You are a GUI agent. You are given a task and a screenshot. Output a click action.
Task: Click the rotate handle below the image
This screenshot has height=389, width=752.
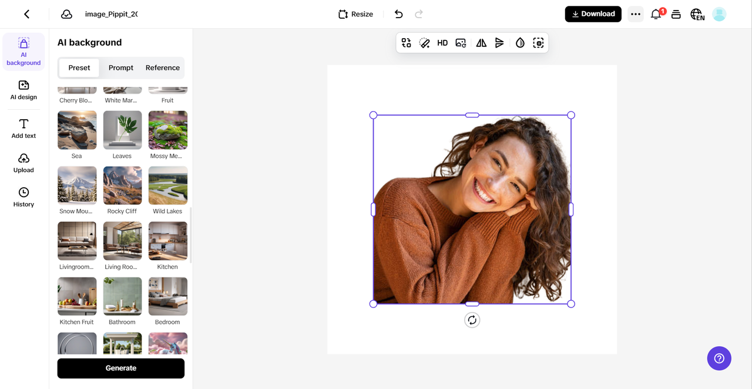[x=472, y=320]
